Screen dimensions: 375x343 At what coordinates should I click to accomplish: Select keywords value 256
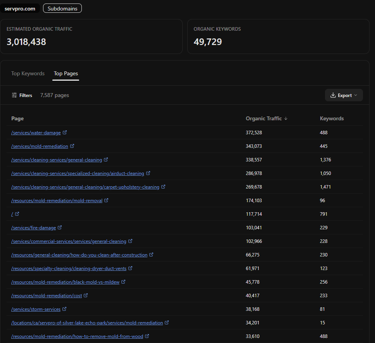(323, 282)
